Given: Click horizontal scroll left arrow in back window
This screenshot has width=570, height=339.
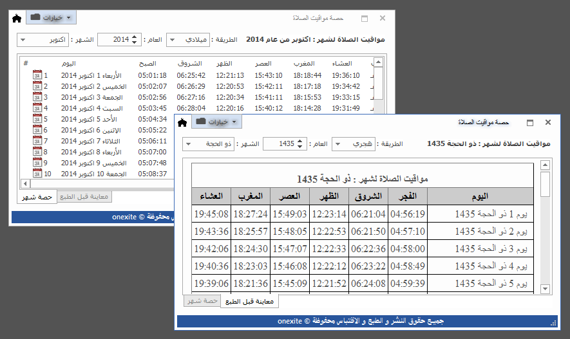Looking at the screenshot, I should pyautogui.click(x=25, y=184).
